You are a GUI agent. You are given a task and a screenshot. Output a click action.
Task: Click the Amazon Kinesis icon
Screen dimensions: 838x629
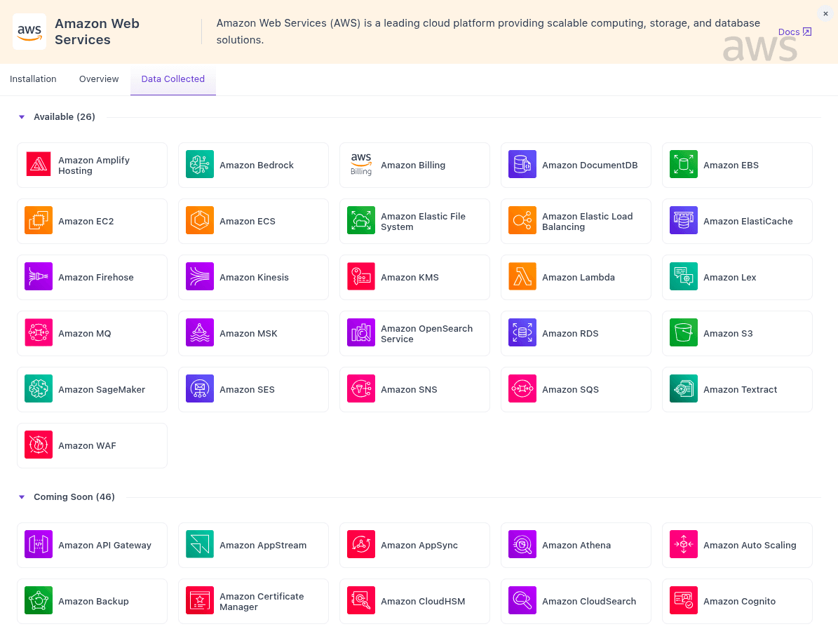200,277
